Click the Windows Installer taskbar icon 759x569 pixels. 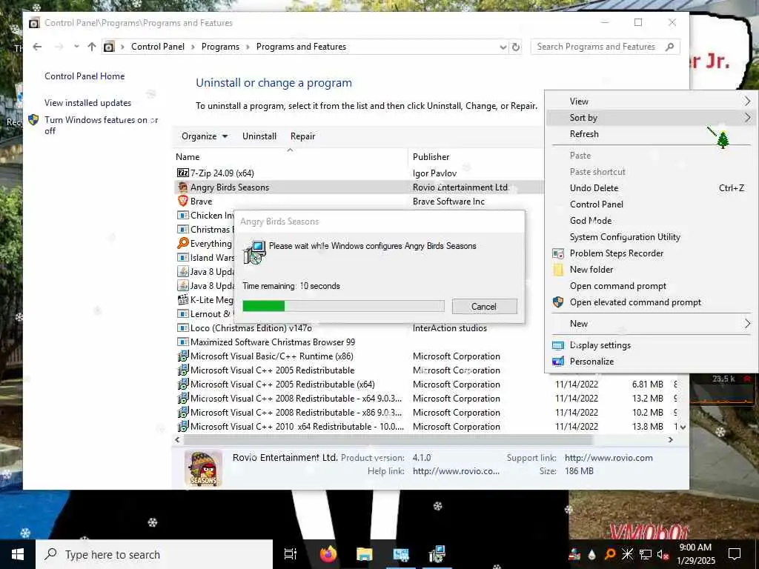437,554
